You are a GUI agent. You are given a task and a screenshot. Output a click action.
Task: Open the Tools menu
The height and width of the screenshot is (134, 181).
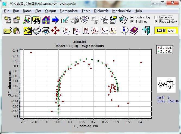(x=86, y=11)
